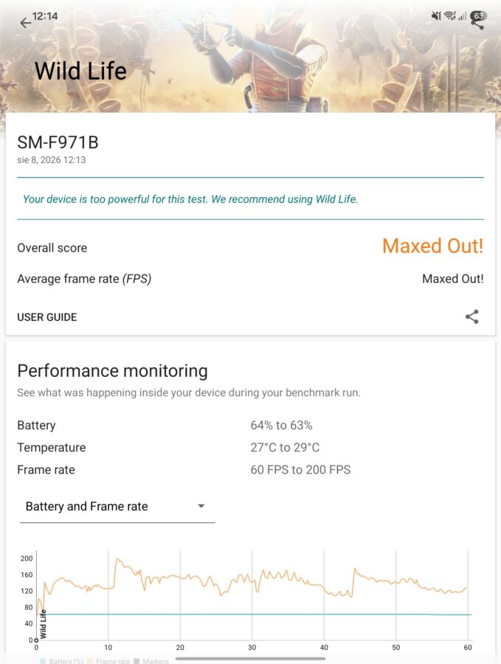
Task: Tap the orange frame rate line peak
Action: click(x=118, y=560)
